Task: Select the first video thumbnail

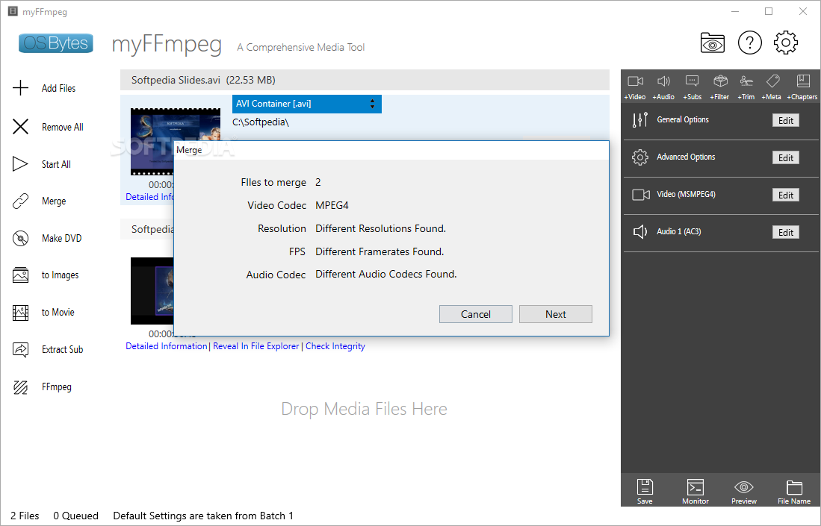Action: (152, 142)
